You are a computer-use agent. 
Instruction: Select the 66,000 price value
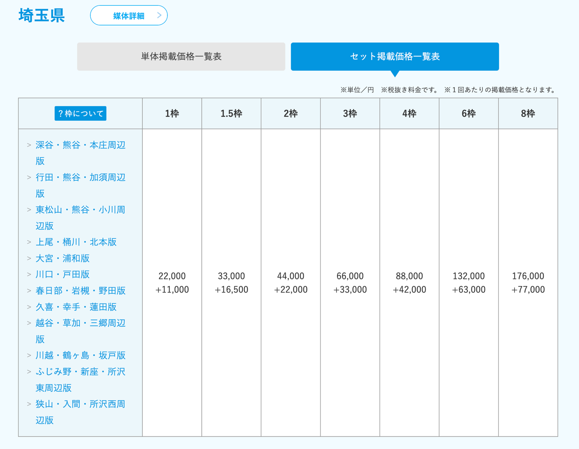[350, 276]
